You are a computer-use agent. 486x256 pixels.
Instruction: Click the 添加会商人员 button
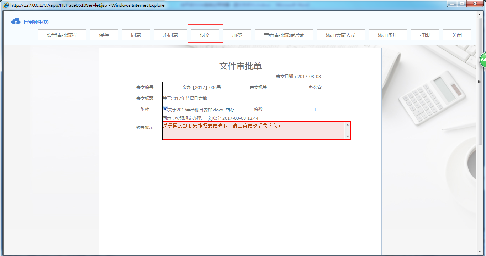341,35
